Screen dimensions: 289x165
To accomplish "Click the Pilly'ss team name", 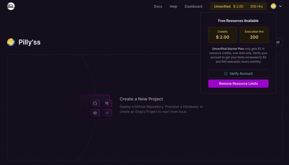I will [x=29, y=42].
